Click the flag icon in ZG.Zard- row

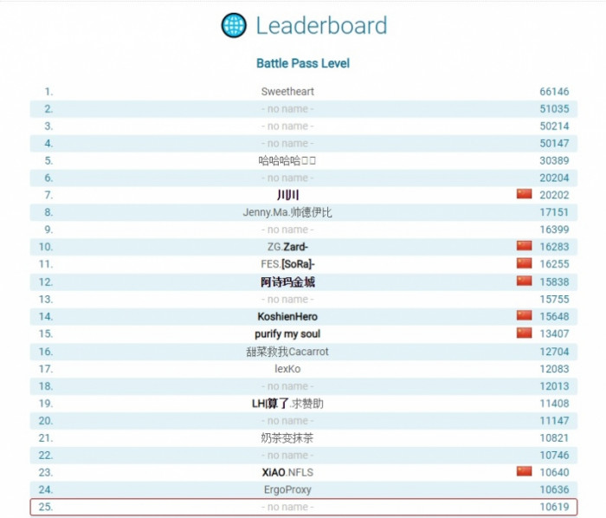point(524,247)
